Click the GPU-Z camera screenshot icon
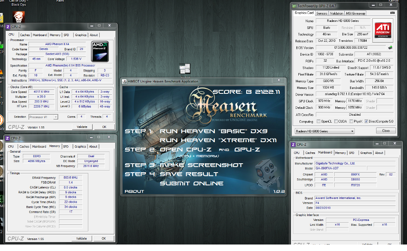Screen dimensions: 407x251 click(x=392, y=13)
